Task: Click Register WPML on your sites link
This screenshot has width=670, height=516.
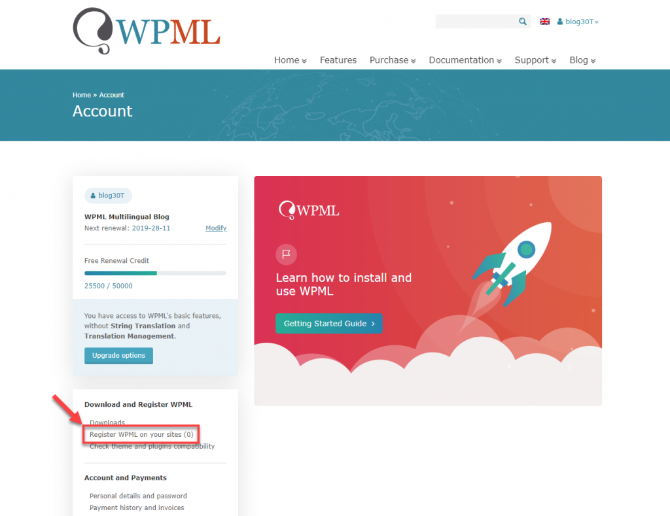Action: click(141, 434)
